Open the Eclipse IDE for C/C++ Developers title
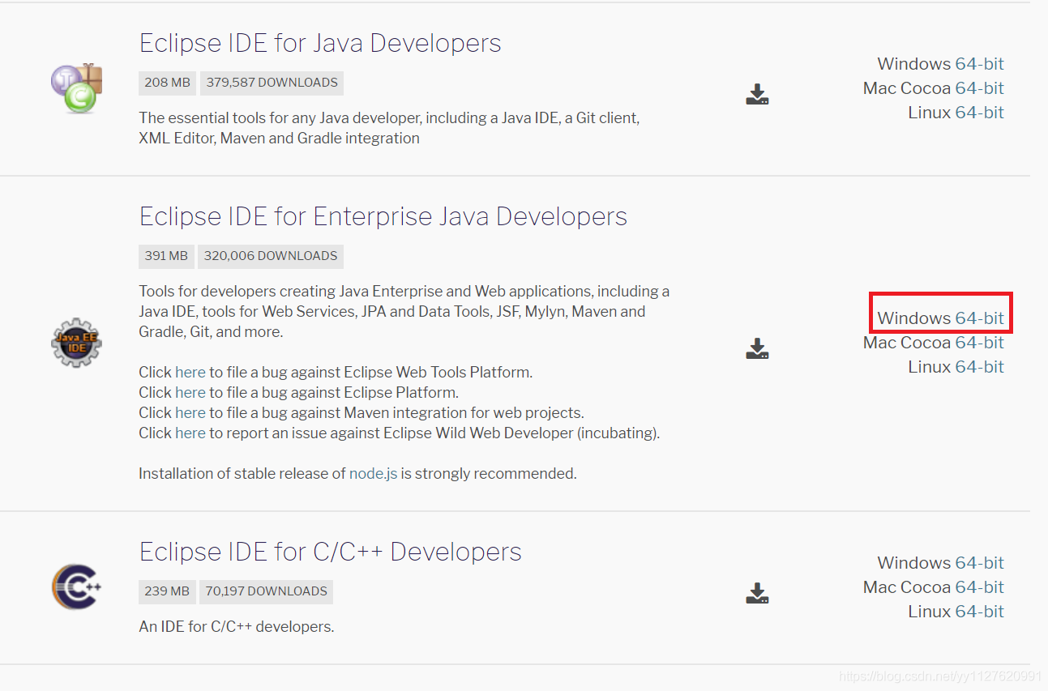Image resolution: width=1048 pixels, height=691 pixels. point(331,552)
